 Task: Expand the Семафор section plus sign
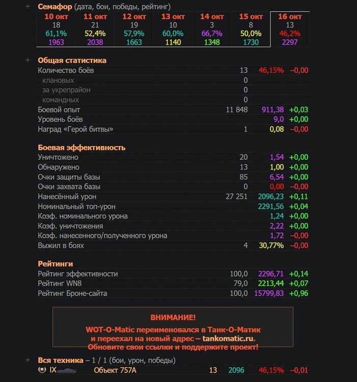click(x=28, y=6)
